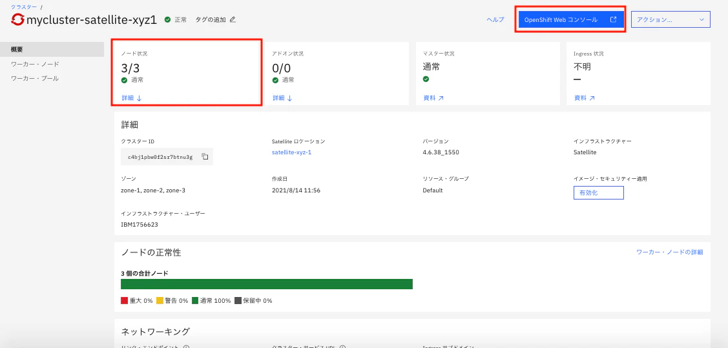Click the 3/3 node count

point(130,68)
